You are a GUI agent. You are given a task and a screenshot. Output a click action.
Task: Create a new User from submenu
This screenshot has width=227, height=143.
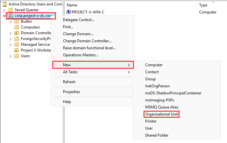(x=149, y=128)
